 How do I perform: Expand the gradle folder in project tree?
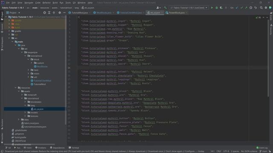9,31
